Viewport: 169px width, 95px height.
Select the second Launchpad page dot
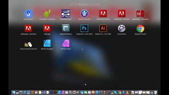point(86,84)
